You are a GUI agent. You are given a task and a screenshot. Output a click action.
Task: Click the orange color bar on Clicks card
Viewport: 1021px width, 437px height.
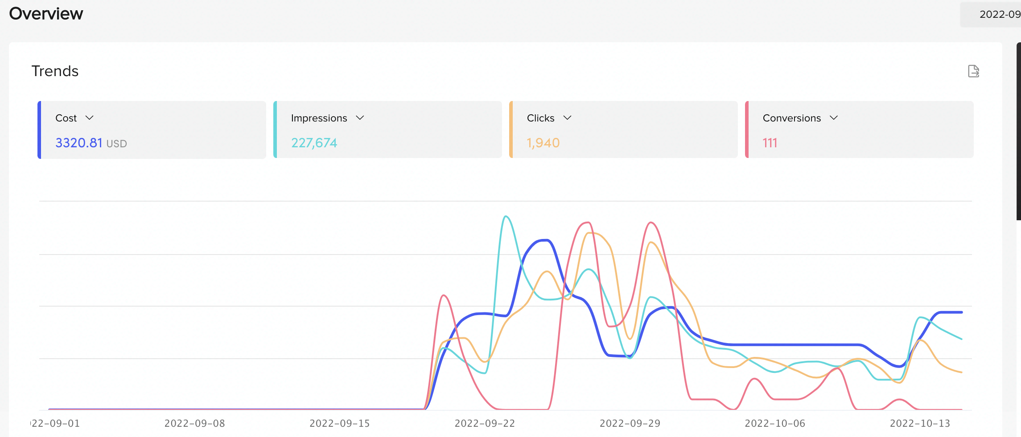click(x=511, y=129)
